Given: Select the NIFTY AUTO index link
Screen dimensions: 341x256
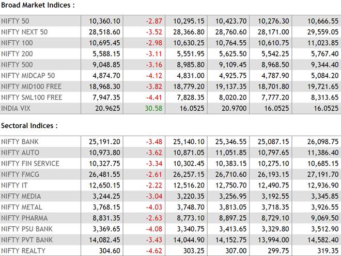Looking at the screenshot, I should 20,152.
